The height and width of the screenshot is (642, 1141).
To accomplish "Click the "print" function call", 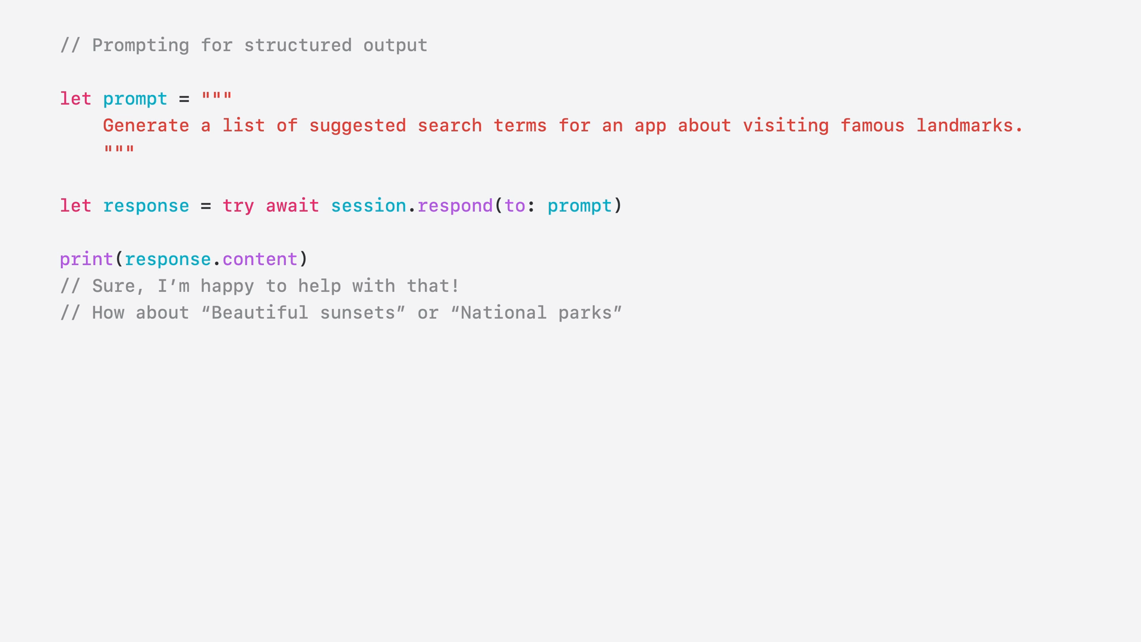I will (x=86, y=260).
